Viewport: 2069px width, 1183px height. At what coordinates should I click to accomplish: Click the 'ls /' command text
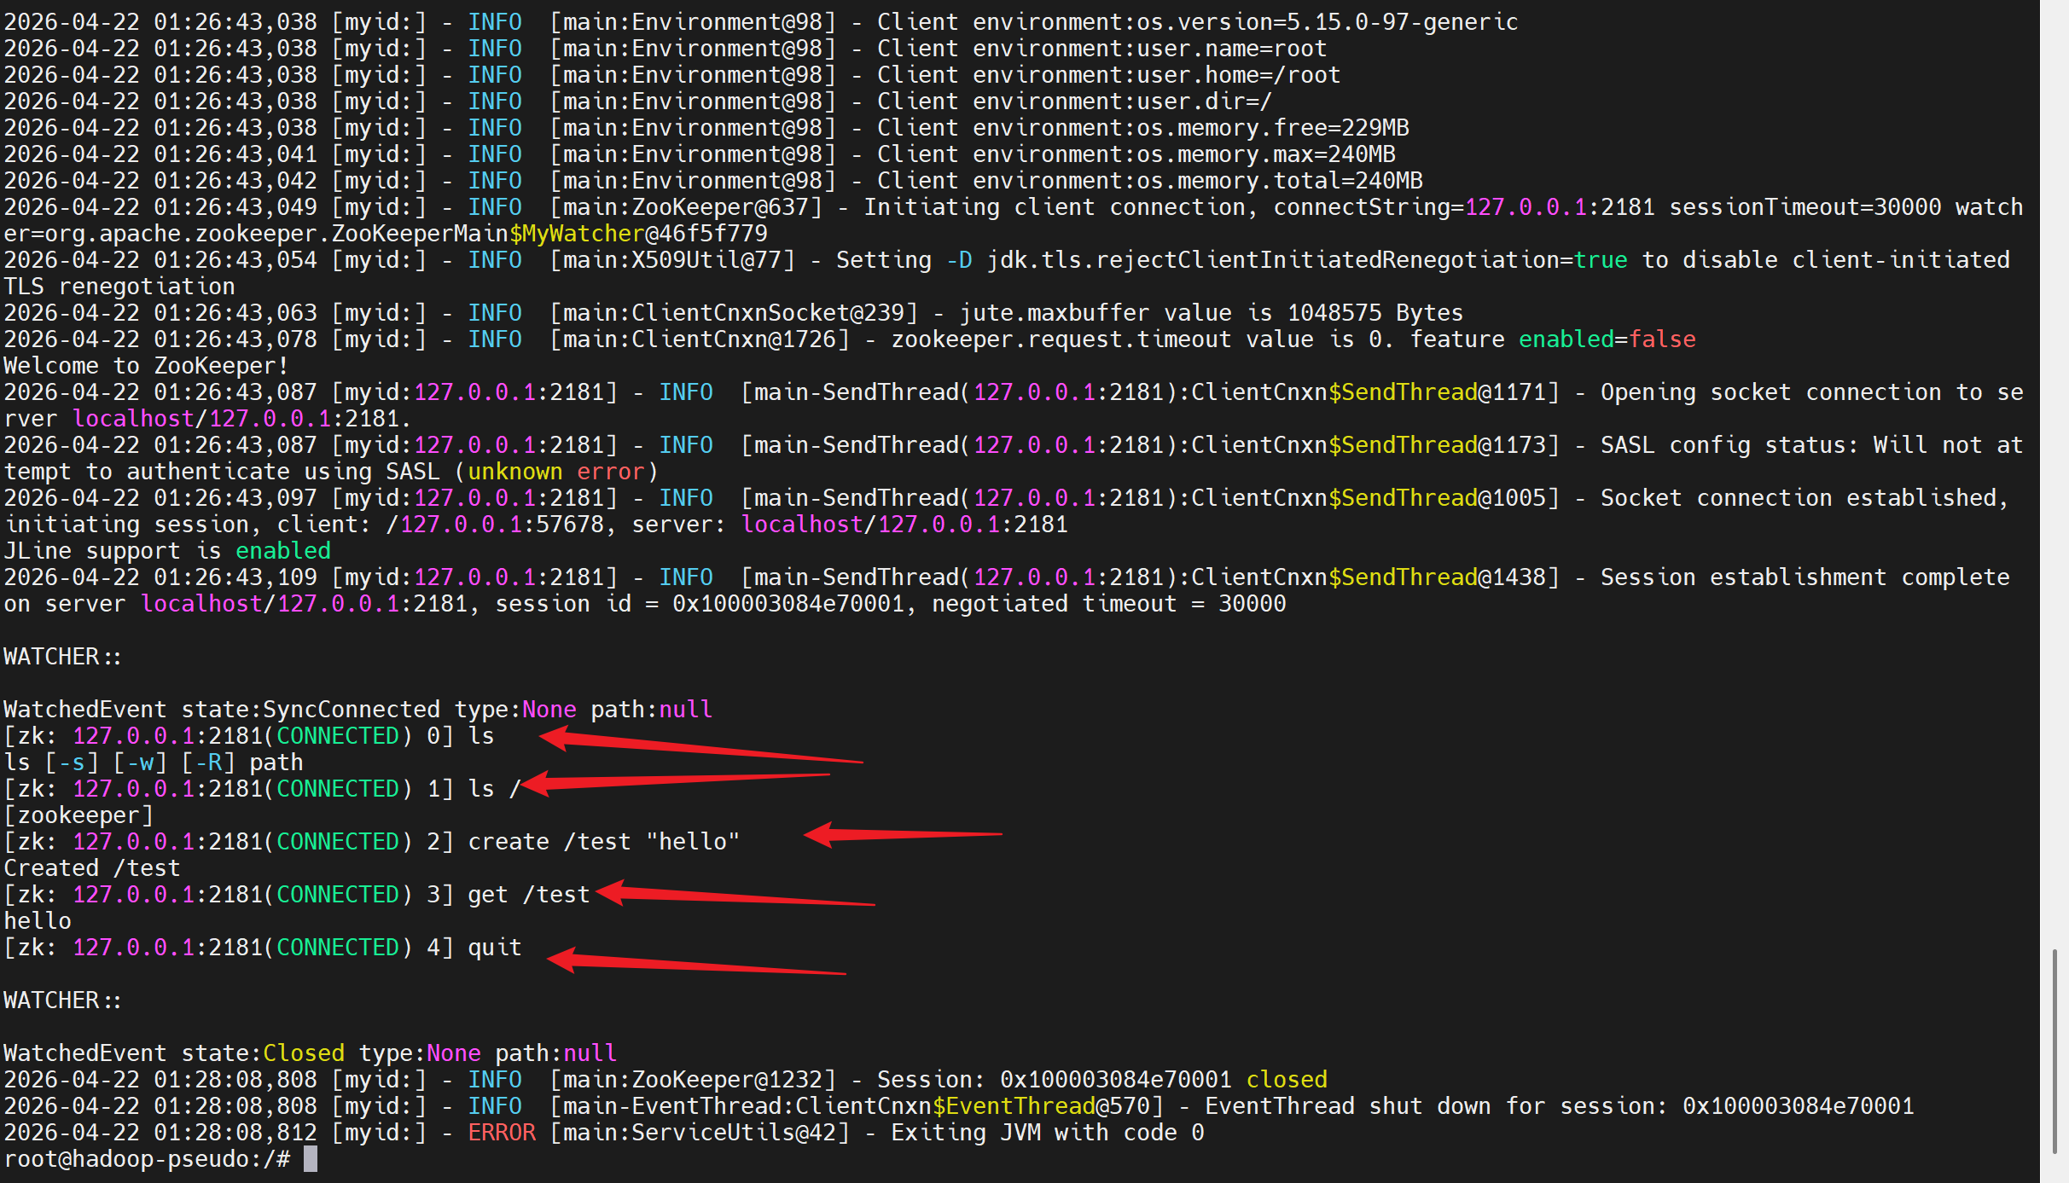click(494, 788)
